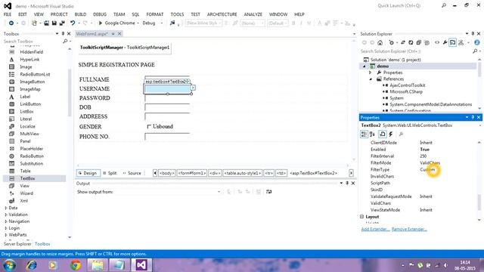Select AjaxControlToolkit reference in Solution Explorer

(x=407, y=85)
